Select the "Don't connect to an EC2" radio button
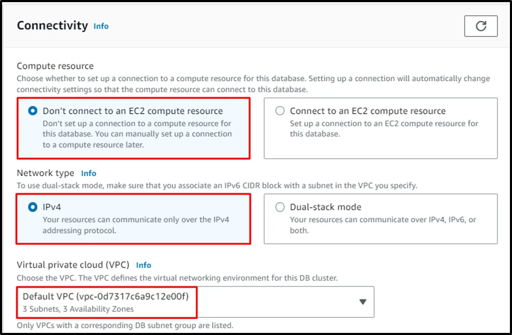 (33, 111)
